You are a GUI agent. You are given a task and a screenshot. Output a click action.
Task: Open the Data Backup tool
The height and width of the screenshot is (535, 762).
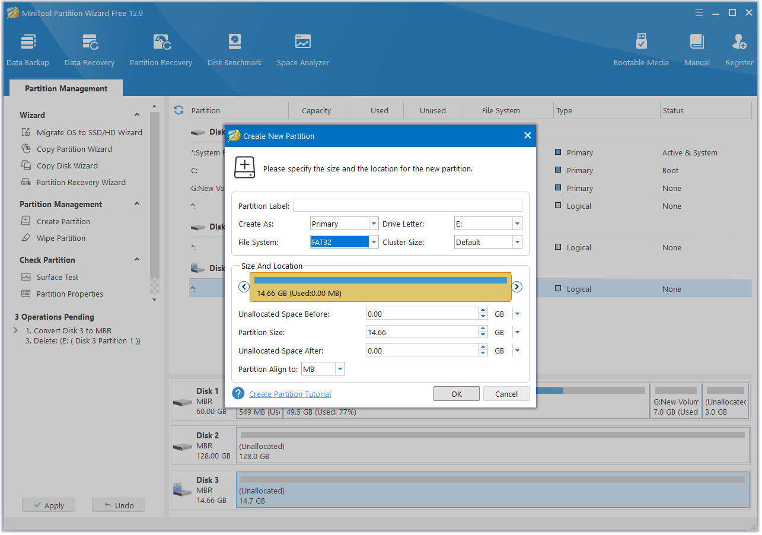(28, 50)
